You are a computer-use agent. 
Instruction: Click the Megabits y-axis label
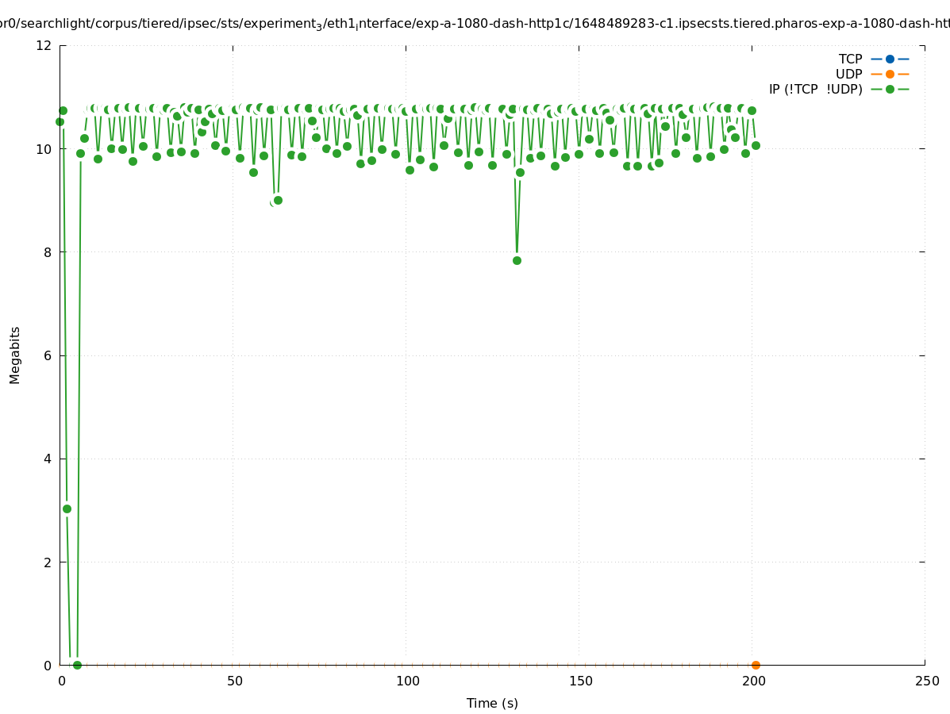pos(15,355)
